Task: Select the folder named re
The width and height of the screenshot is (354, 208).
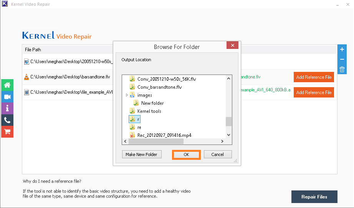Action: (139, 127)
